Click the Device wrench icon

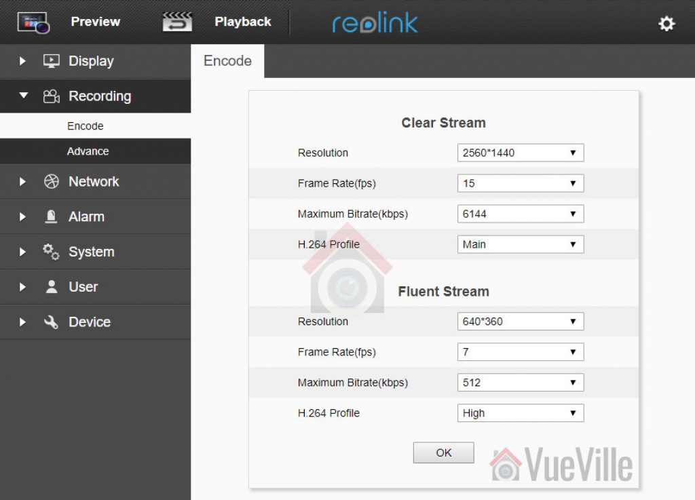50,322
